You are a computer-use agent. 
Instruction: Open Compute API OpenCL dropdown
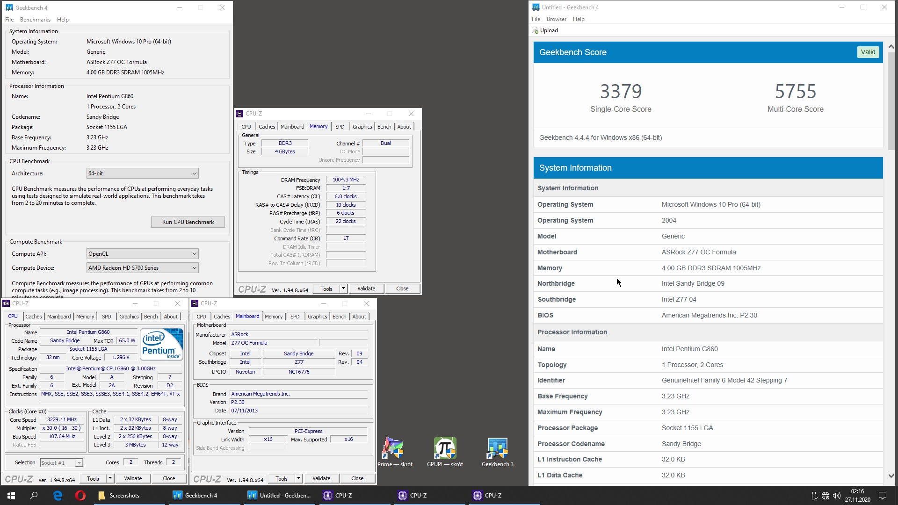(x=143, y=254)
